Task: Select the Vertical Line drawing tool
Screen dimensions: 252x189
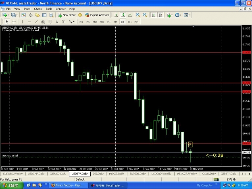Action: (22, 22)
